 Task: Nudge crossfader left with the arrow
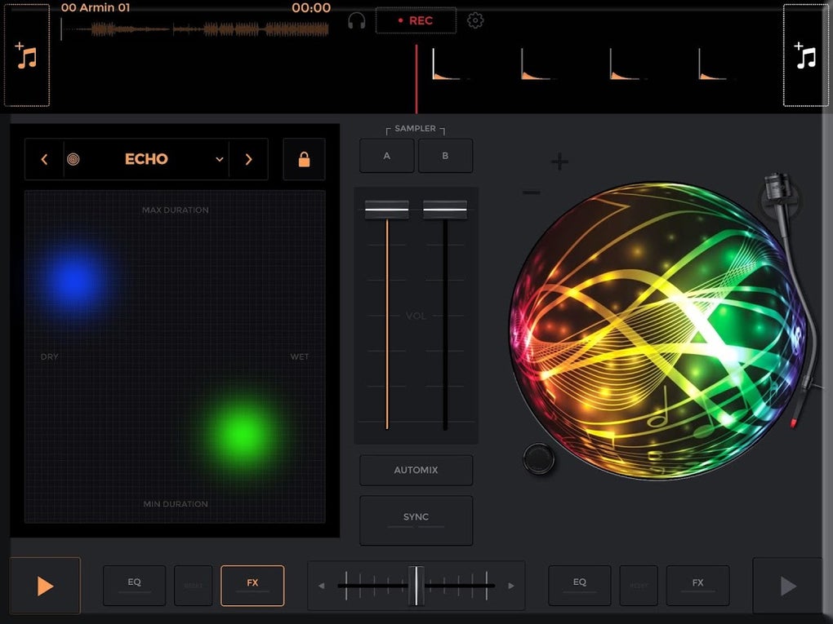click(322, 586)
